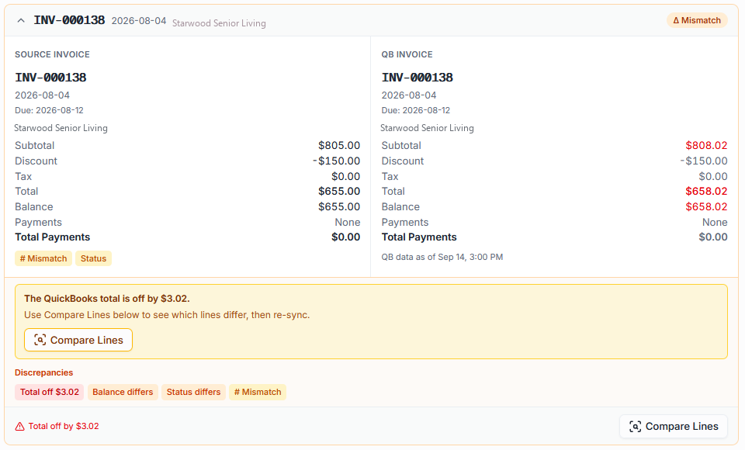Image resolution: width=745 pixels, height=450 pixels.
Task: Click source invoice total $655.00
Action: pos(339,191)
